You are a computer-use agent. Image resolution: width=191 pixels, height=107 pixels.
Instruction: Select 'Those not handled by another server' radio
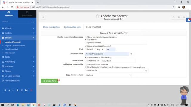coord(86,37)
